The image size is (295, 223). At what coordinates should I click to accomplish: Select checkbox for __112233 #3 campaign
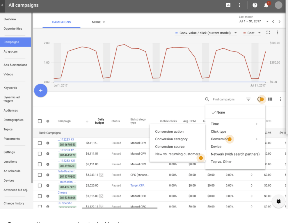tap(40, 143)
